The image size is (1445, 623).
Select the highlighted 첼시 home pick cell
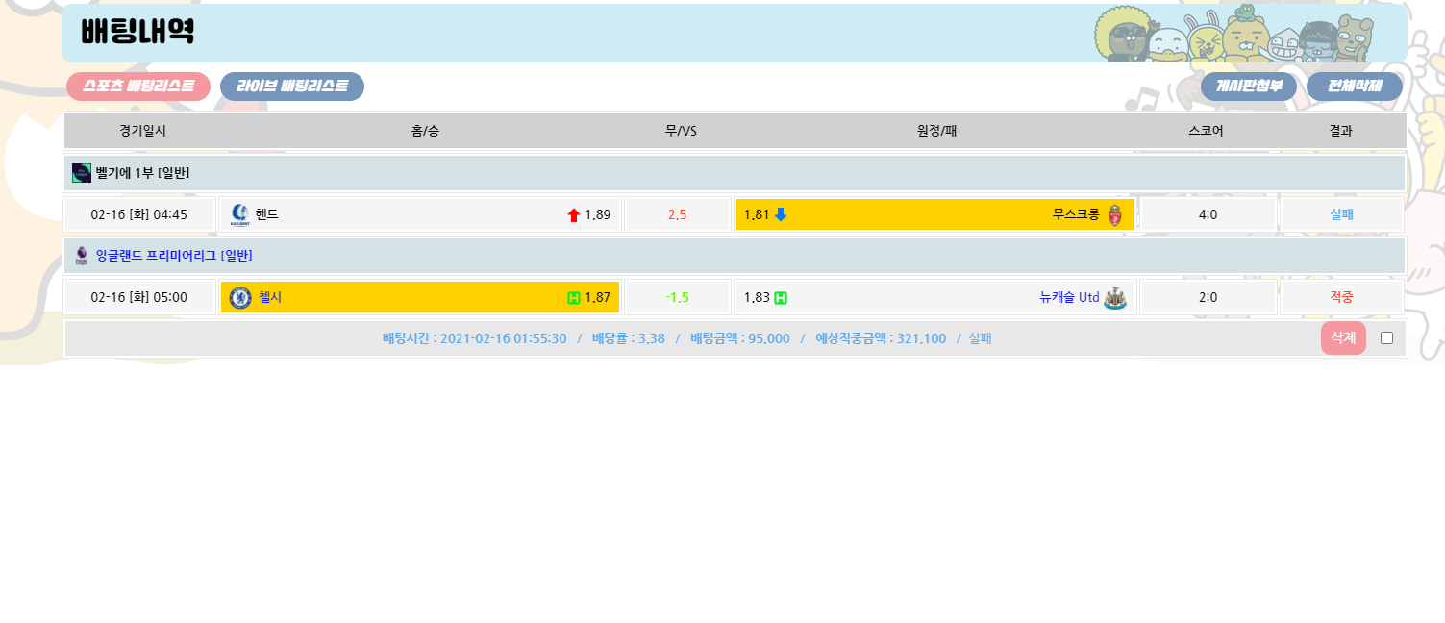pyautogui.click(x=420, y=298)
